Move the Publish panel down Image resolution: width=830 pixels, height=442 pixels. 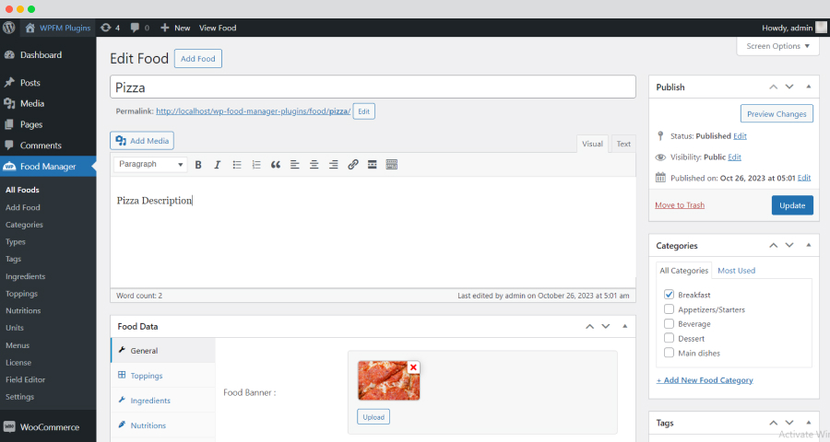pos(789,87)
